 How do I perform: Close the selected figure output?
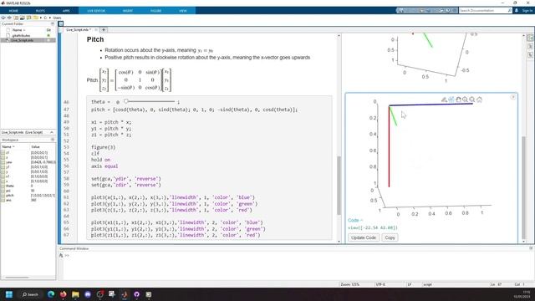(x=512, y=97)
